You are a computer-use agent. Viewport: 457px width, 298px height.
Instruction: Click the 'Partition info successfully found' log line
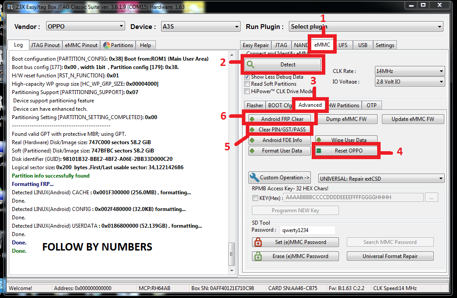click(51, 176)
